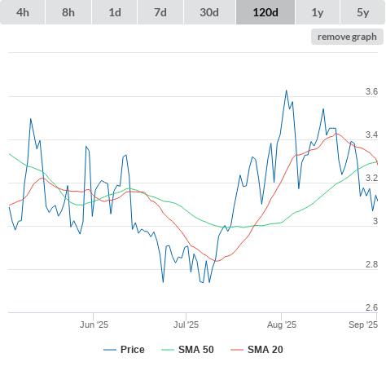386x371 pixels.
Task: Click the 3.2 y-axis value
Action: 371,178
